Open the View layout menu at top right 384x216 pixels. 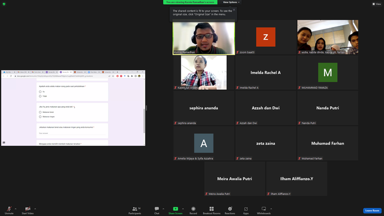tap(377, 4)
